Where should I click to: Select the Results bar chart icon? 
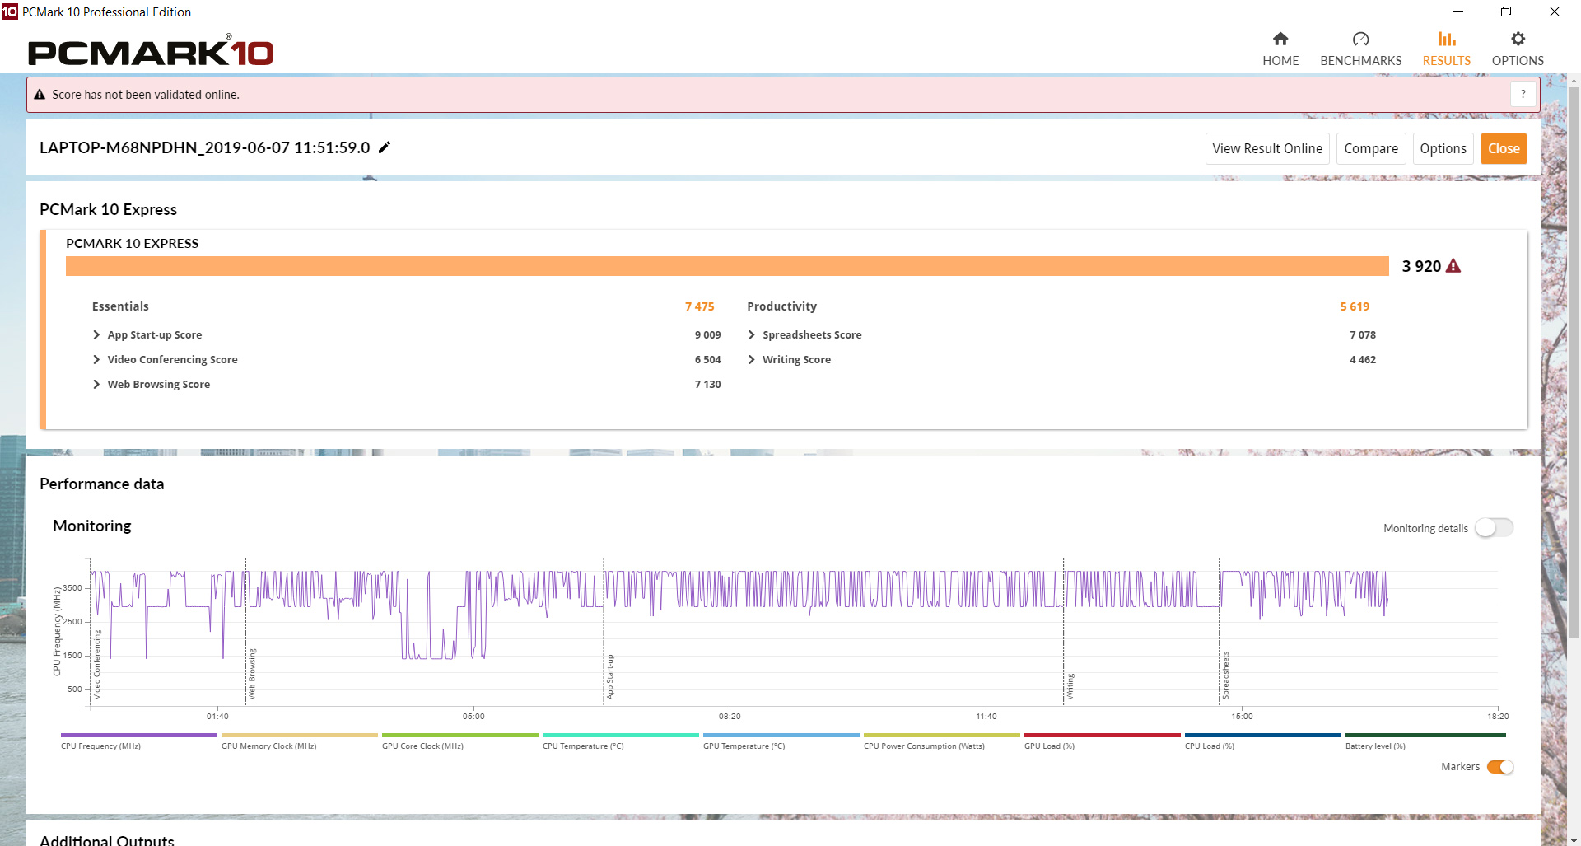tap(1446, 40)
